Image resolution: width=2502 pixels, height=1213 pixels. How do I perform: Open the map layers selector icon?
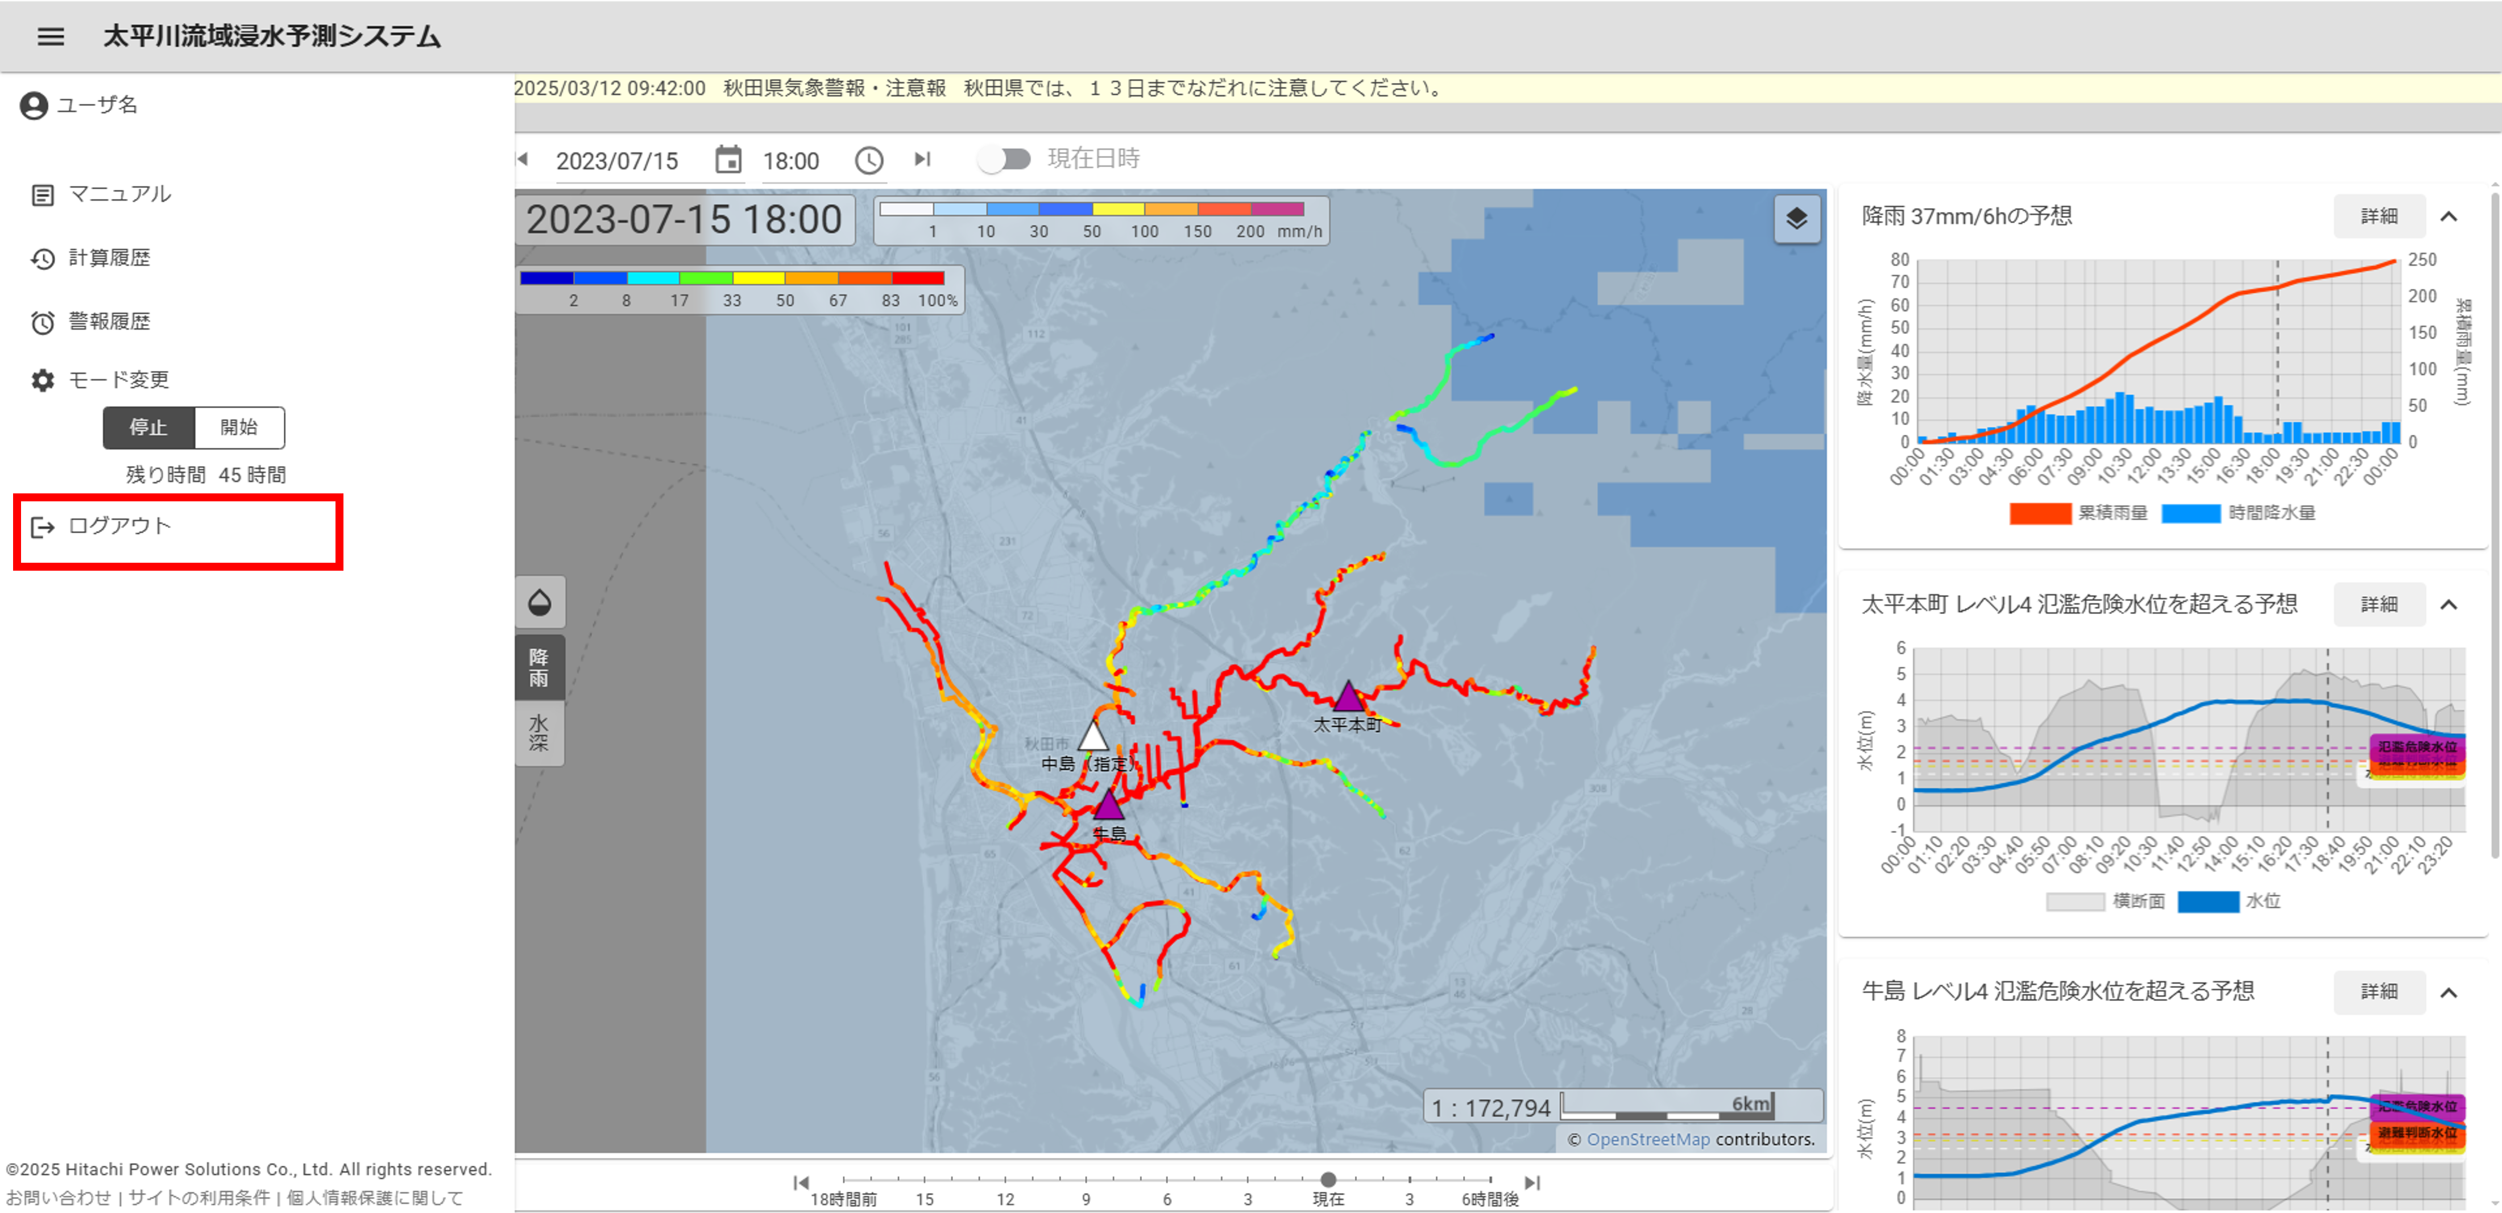point(1796,218)
